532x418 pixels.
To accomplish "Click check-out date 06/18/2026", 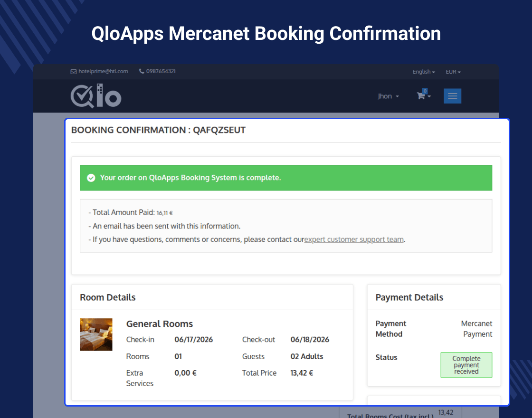I will click(x=310, y=340).
